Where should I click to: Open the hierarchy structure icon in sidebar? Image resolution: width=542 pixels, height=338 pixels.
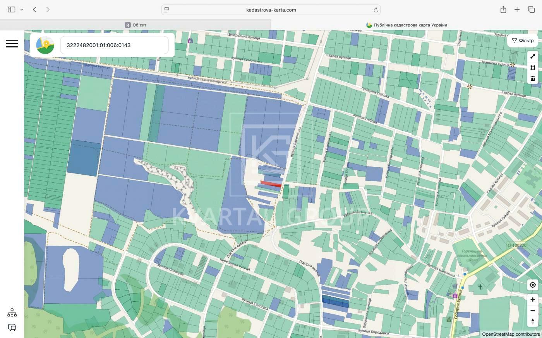click(x=12, y=313)
